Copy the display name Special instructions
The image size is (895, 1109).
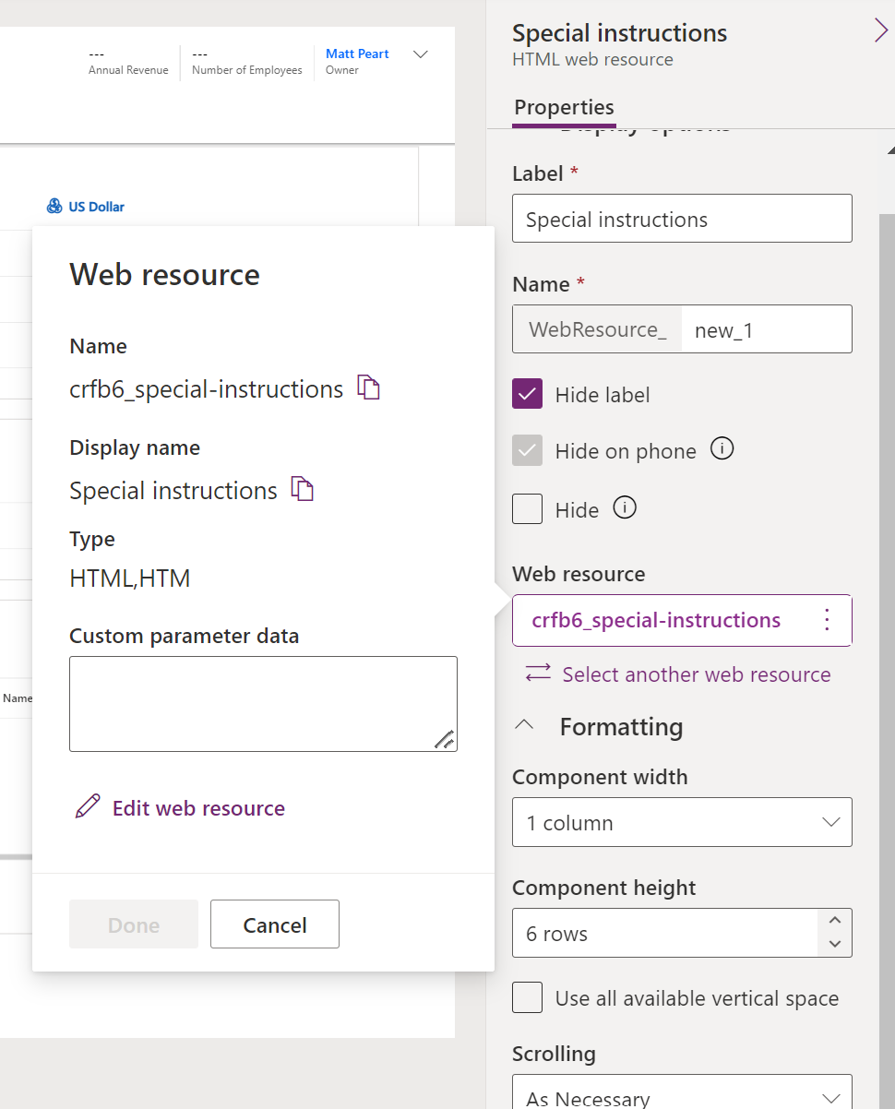click(x=303, y=489)
